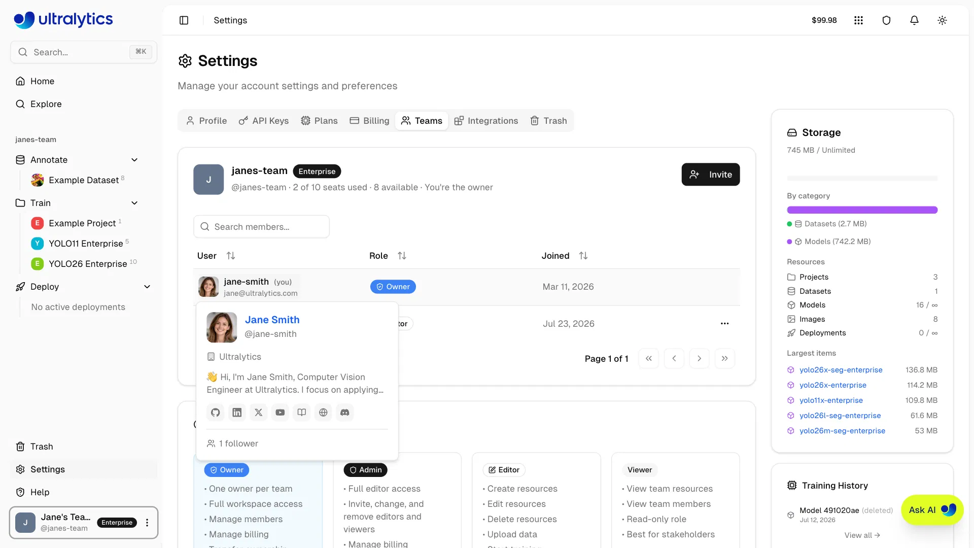Jump to last page of members
This screenshot has height=548, width=974.
tap(724, 359)
